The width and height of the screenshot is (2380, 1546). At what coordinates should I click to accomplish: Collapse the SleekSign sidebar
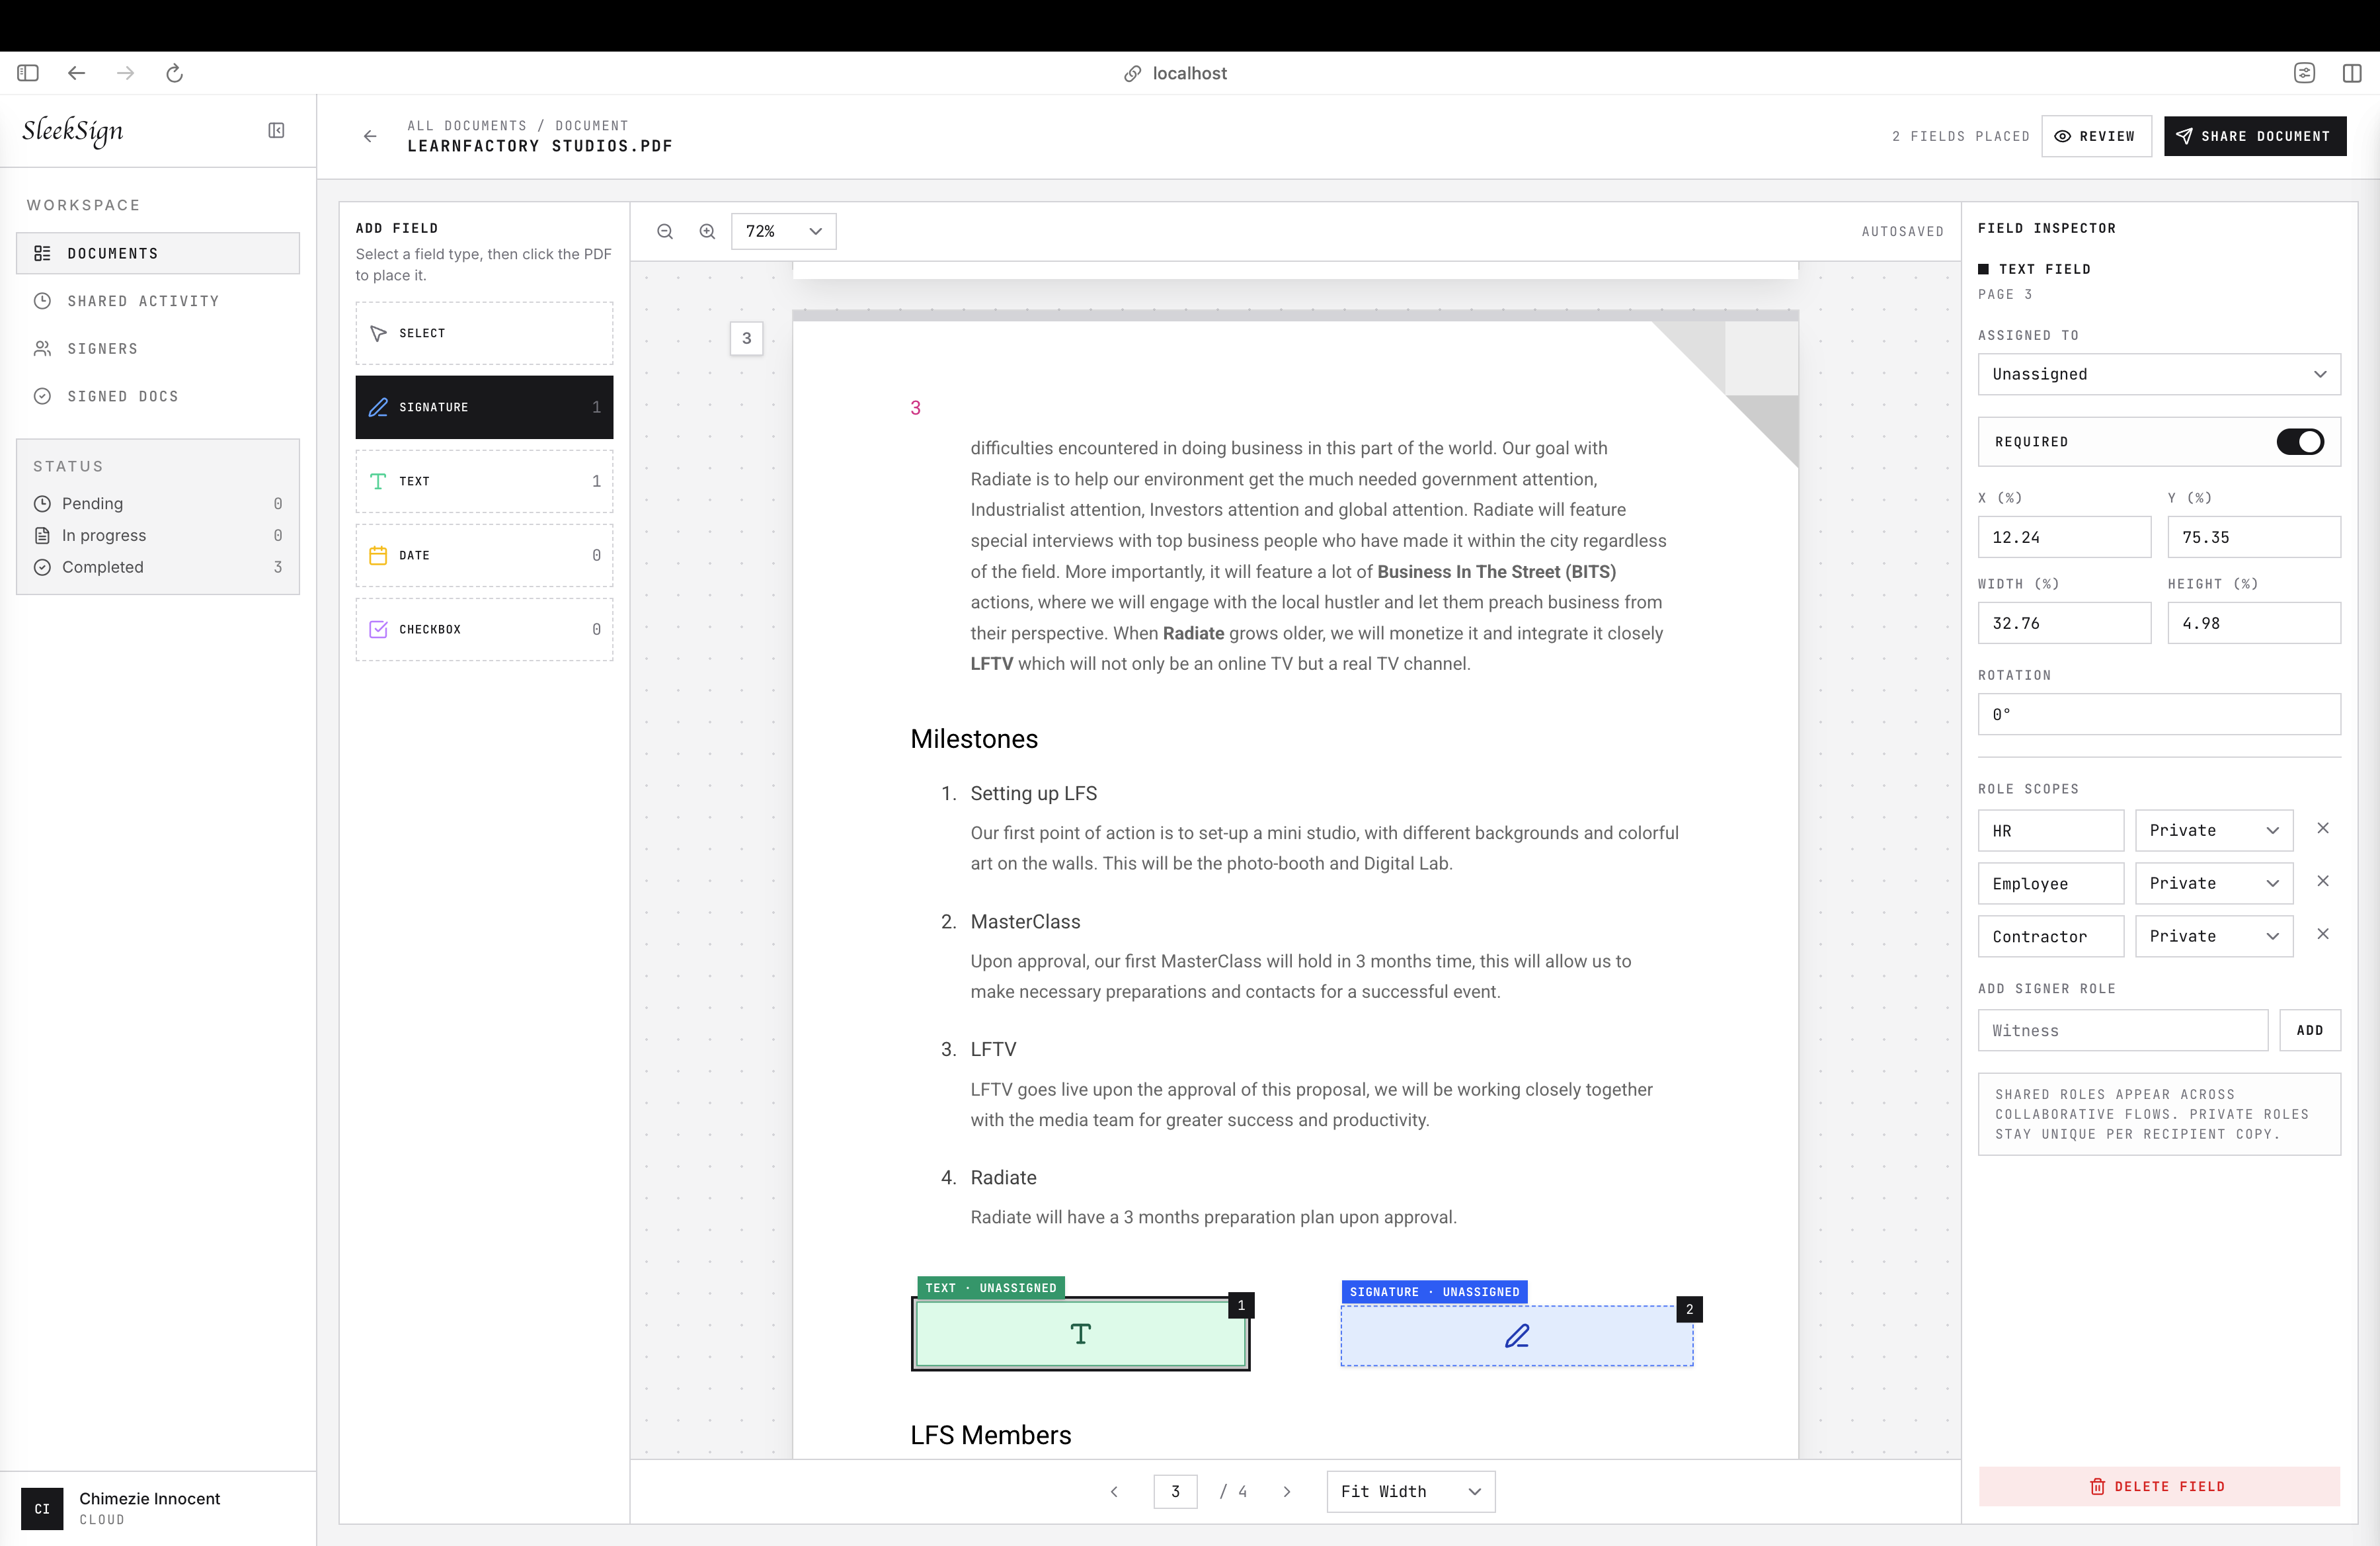tap(277, 130)
